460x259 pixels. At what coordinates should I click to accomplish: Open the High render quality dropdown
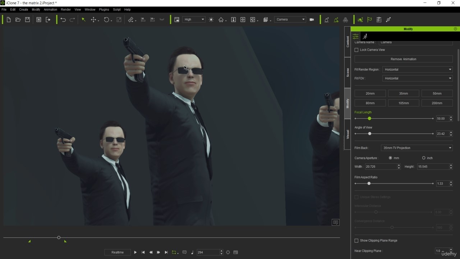tap(194, 19)
